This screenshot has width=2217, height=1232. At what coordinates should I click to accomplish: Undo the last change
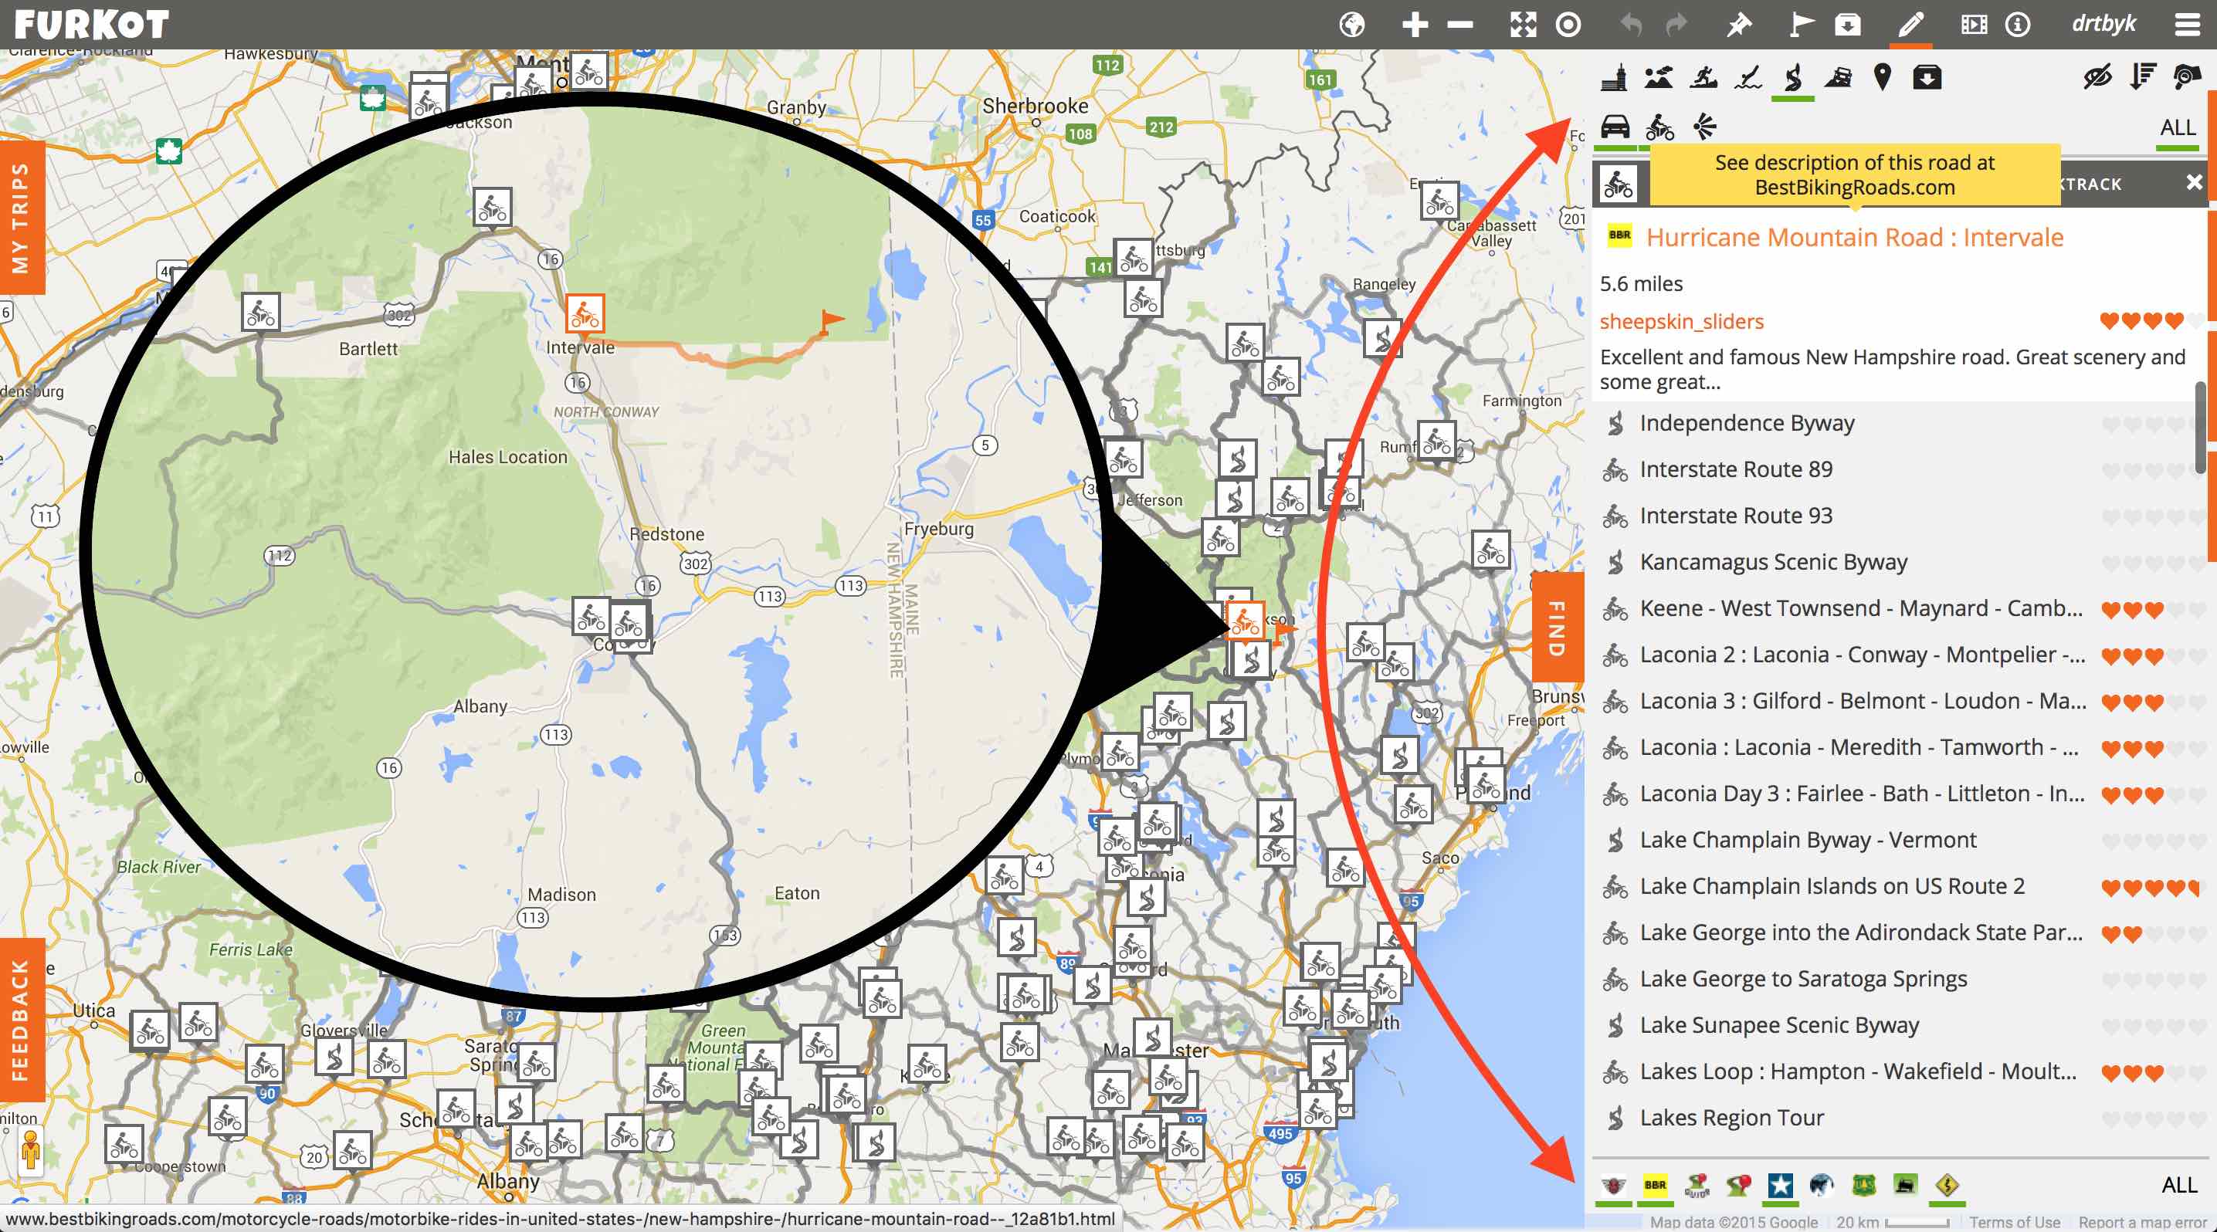(x=1631, y=25)
